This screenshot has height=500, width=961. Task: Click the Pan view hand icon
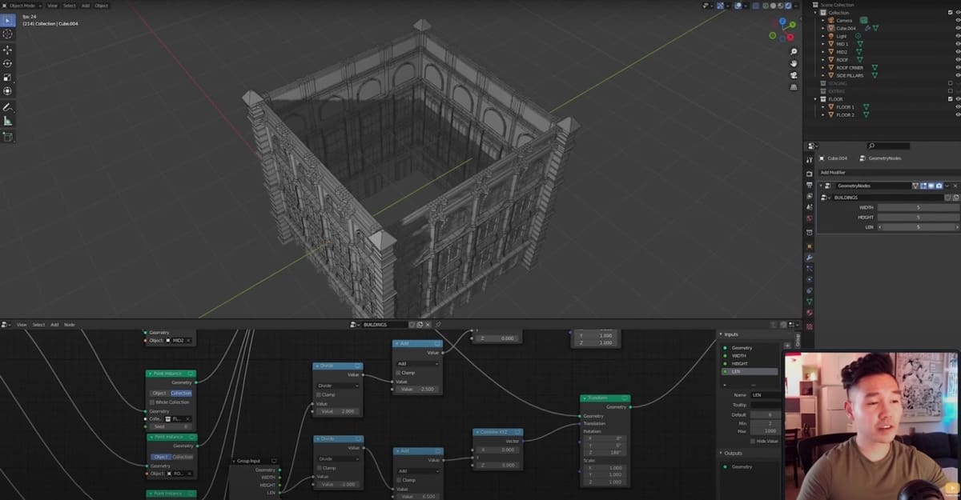click(794, 62)
